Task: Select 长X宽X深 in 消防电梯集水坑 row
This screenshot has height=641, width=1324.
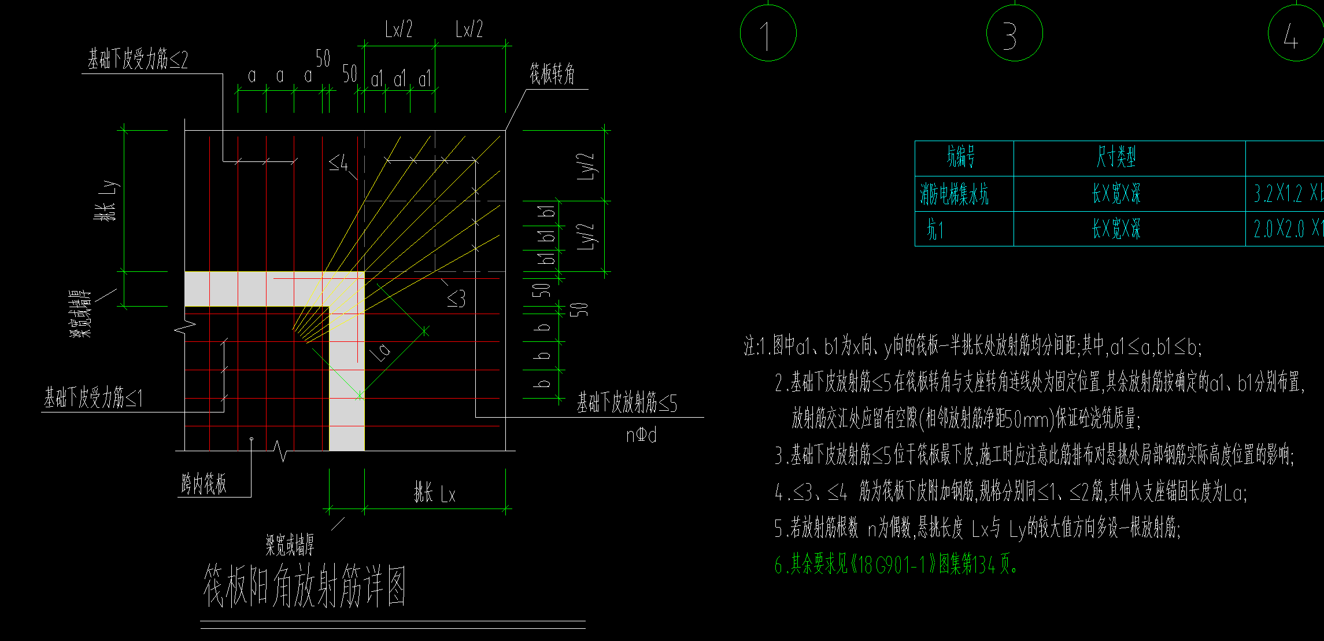Action: [1116, 194]
